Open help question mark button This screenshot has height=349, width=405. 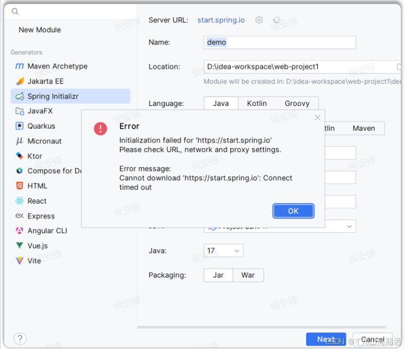20,339
